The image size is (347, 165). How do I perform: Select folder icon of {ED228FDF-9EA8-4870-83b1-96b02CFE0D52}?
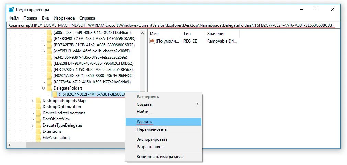(x=49, y=63)
